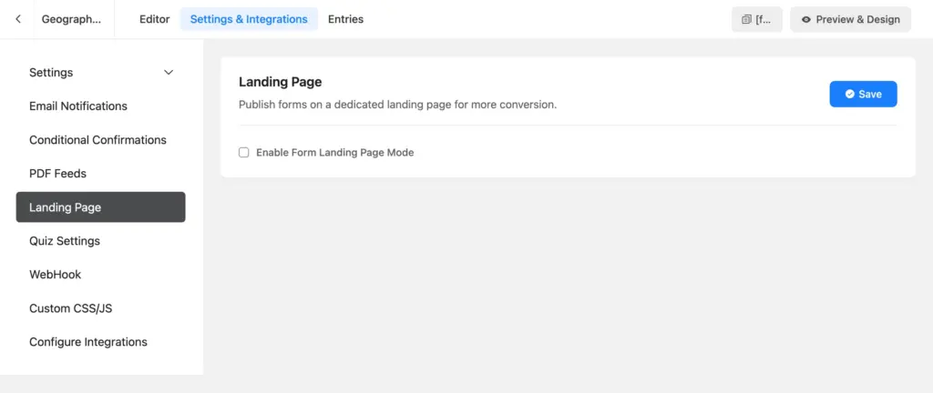
Task: Click the form title Geograph...
Action: point(71,19)
